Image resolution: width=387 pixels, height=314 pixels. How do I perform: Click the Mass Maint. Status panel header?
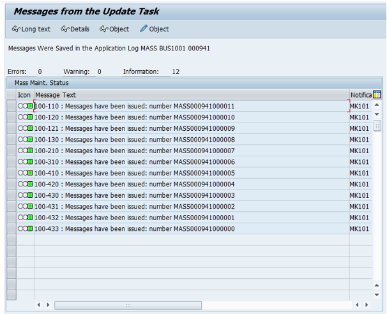pos(195,83)
